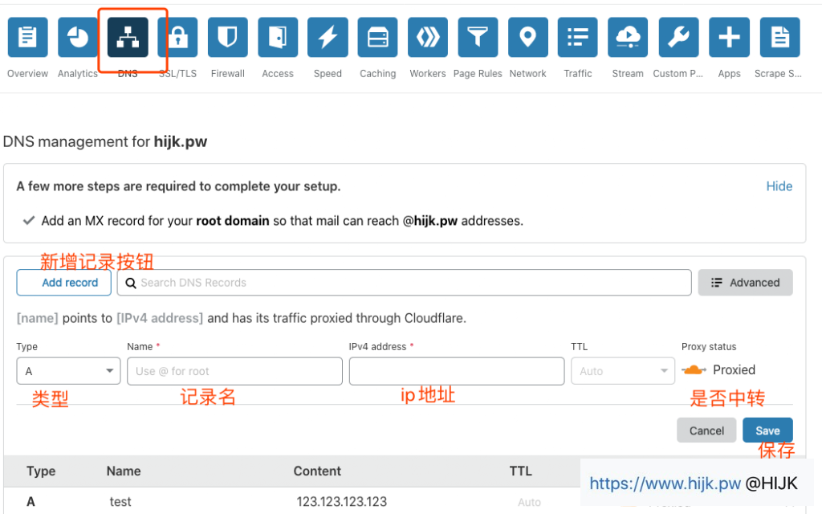Open Scrape Shield via the document icon
Screen dimensions: 822x514
pyautogui.click(x=779, y=37)
